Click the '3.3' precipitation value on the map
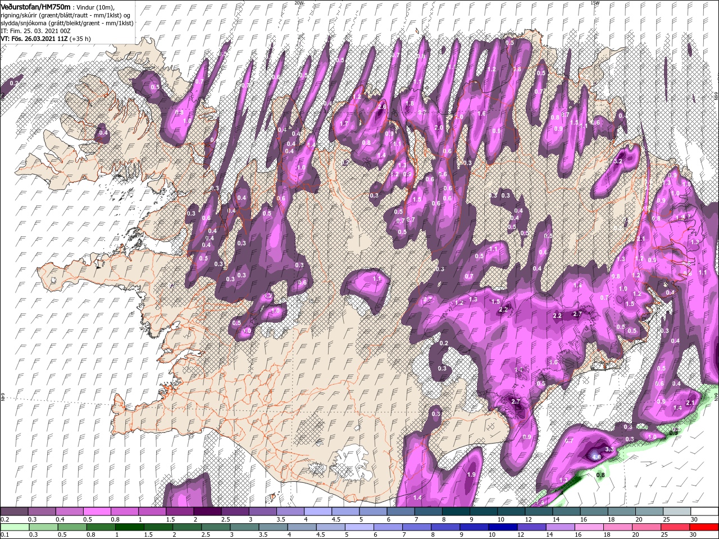This screenshot has height=539, width=719. pyautogui.click(x=609, y=450)
